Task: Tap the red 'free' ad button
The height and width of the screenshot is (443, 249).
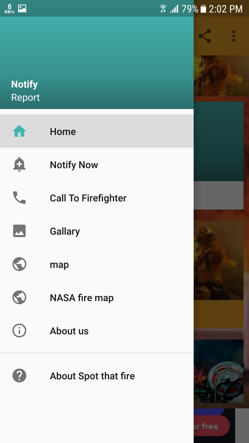Action: click(212, 426)
